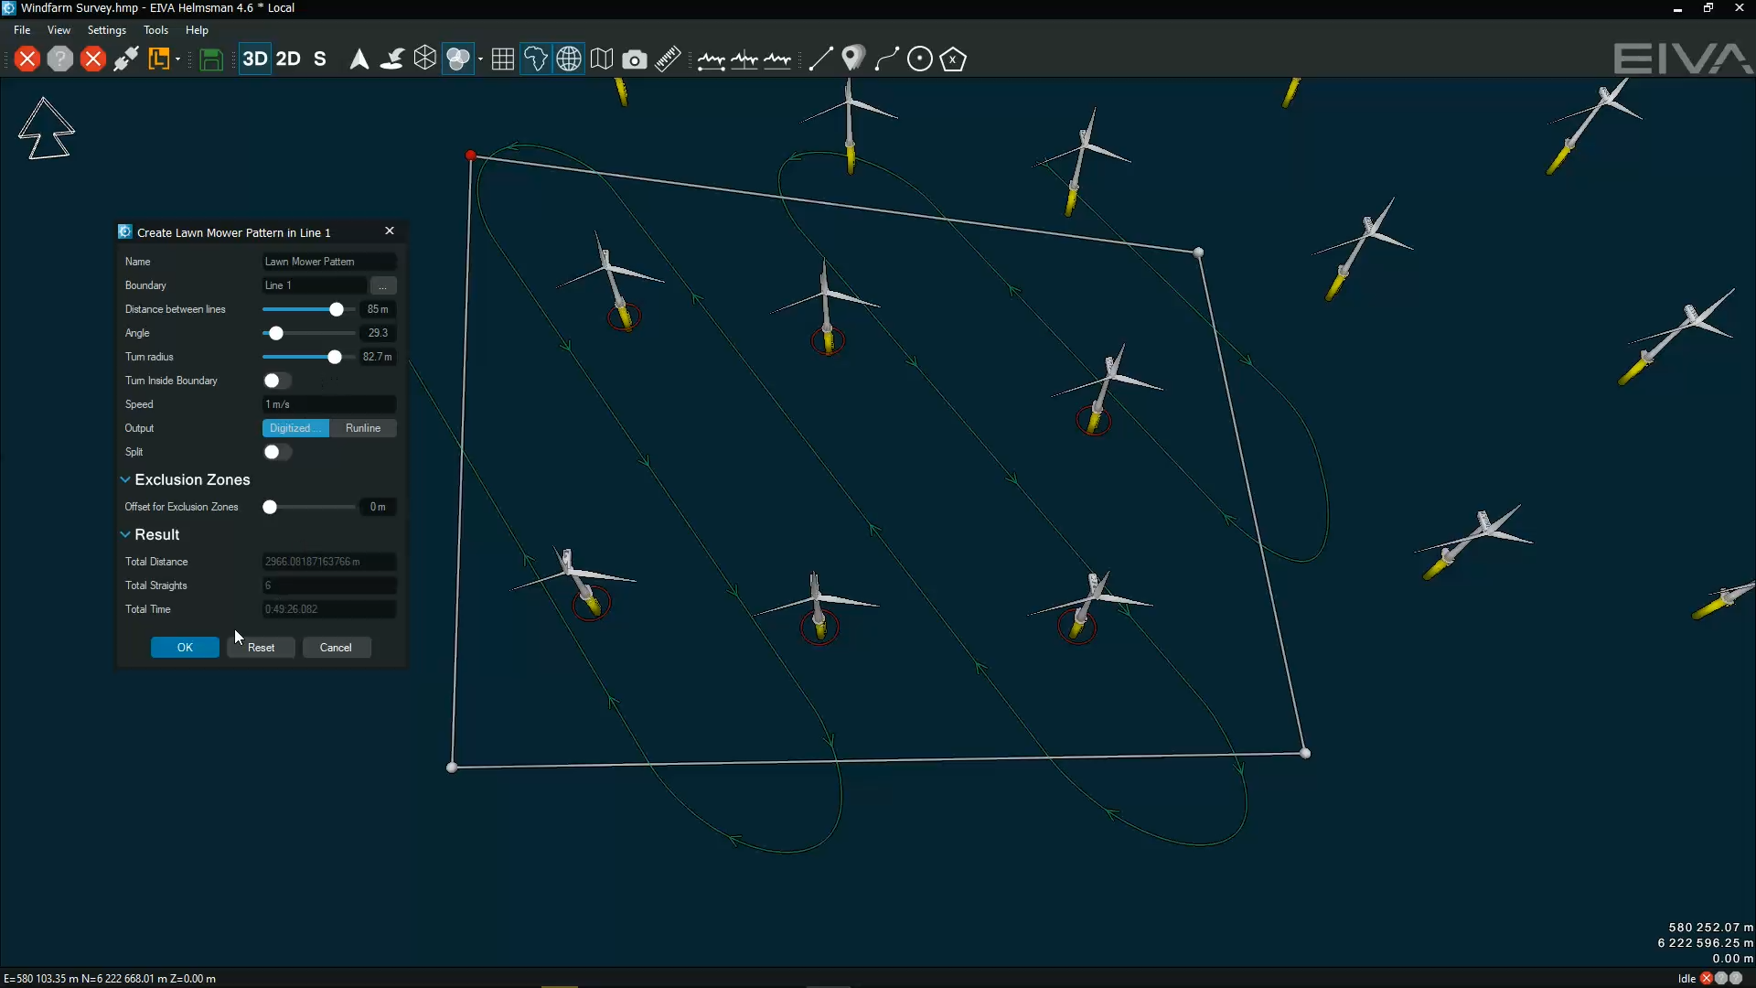Screen dimensions: 1756x988
Task: Click the globe icon in toolbar
Action: point(569,59)
